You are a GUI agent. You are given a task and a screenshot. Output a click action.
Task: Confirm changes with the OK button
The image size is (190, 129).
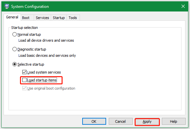[x=94, y=121]
